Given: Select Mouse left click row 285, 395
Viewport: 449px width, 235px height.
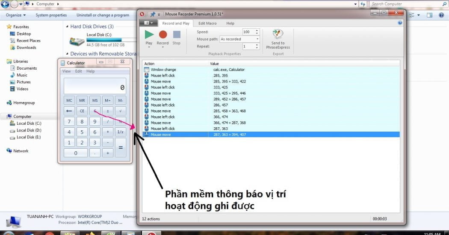Looking at the screenshot, I should tap(271, 76).
